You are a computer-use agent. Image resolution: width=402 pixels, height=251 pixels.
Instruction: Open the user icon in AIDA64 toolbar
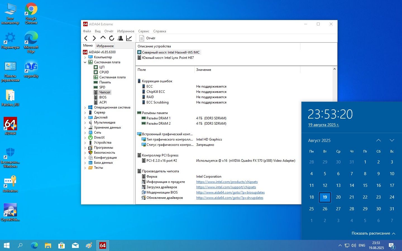[120, 38]
